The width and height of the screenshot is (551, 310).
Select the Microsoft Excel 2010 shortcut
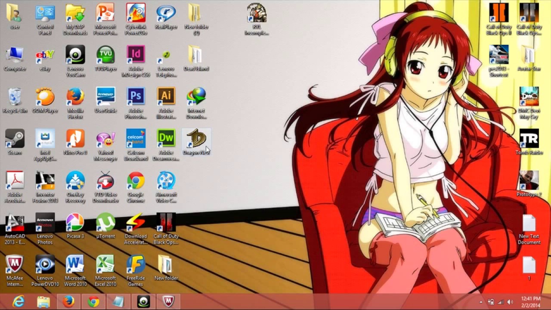[x=105, y=271]
